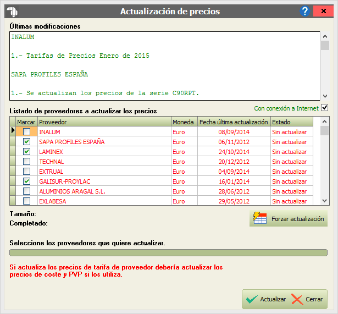Uncheck the SAPA PROFILES ESPAÑA checkbox
Image resolution: width=338 pixels, height=314 pixels.
(x=27, y=142)
